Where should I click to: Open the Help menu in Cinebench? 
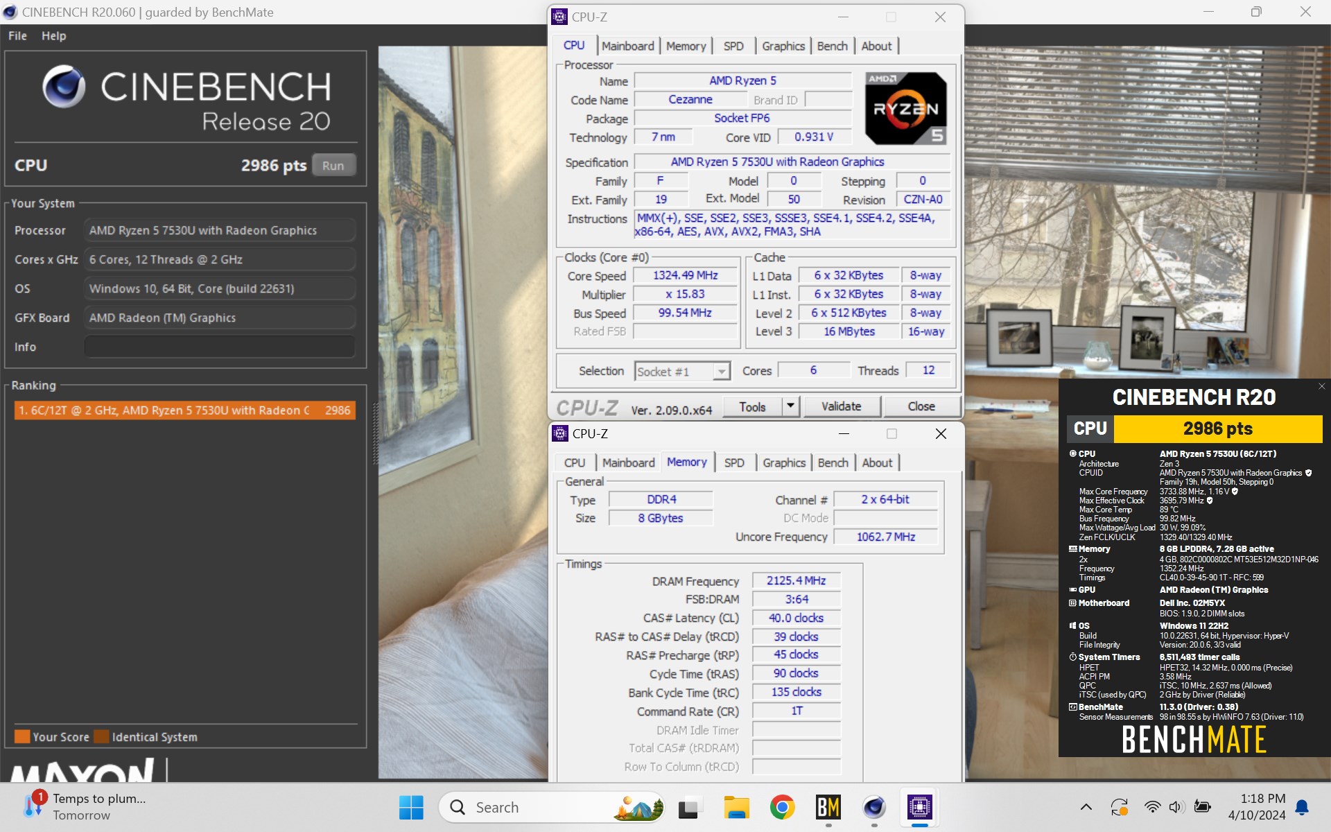(x=53, y=36)
